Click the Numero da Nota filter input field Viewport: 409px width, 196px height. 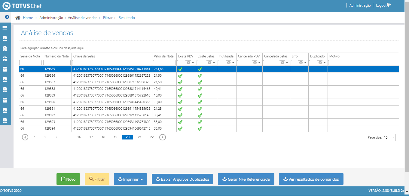pos(57,63)
